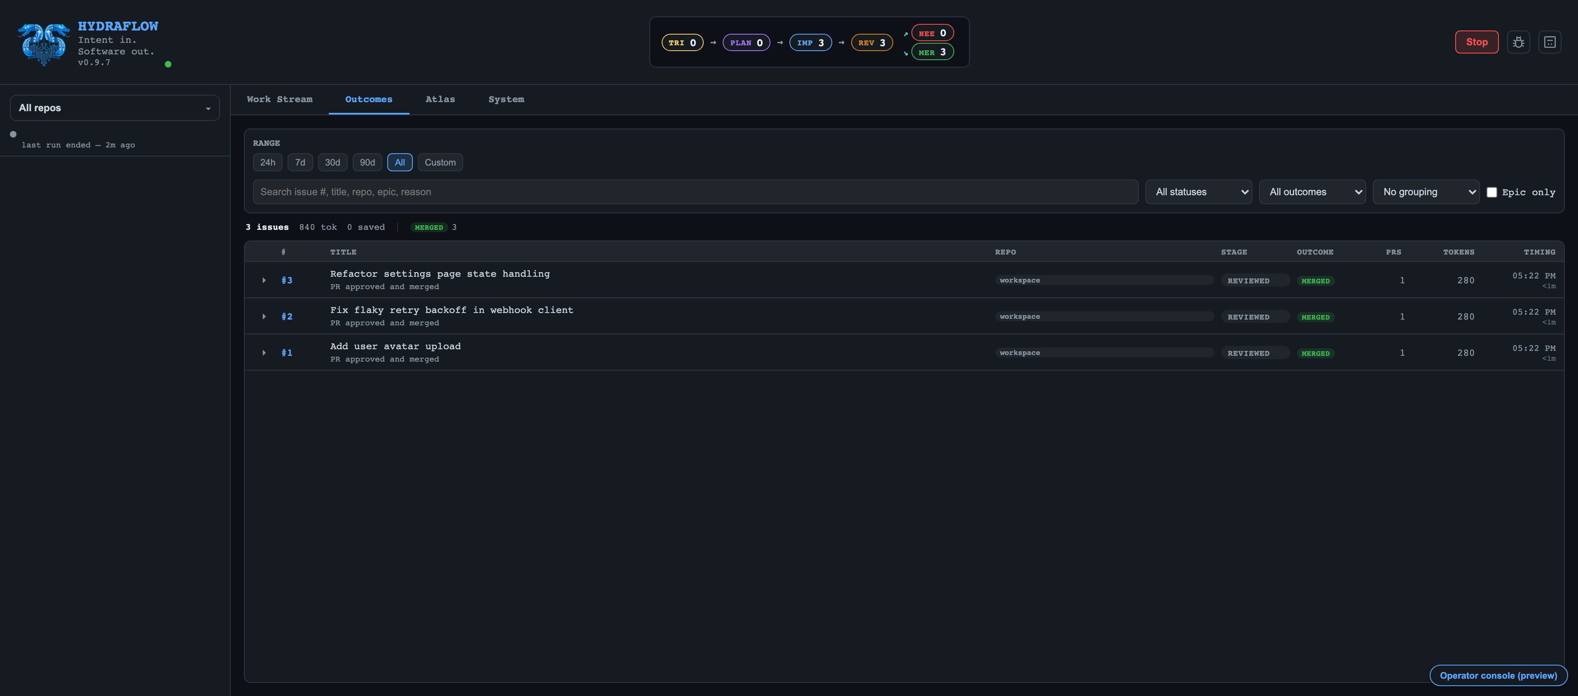This screenshot has width=1578, height=696.
Task: Click 'Add user avatar upload' title
Action: (395, 346)
